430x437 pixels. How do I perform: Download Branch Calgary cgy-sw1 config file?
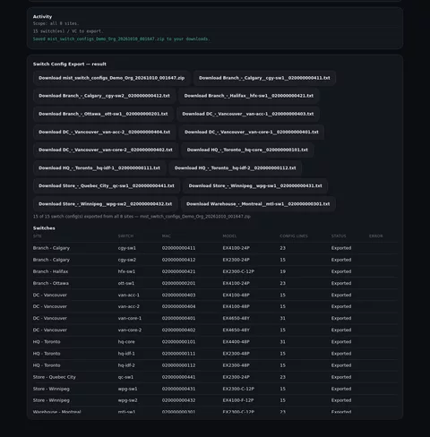click(x=264, y=78)
